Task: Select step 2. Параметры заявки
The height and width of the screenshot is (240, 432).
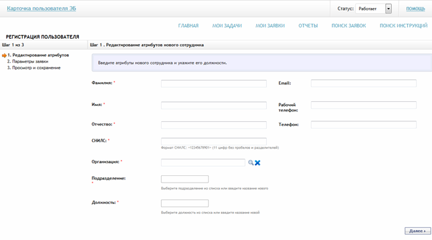Action: (x=27, y=61)
